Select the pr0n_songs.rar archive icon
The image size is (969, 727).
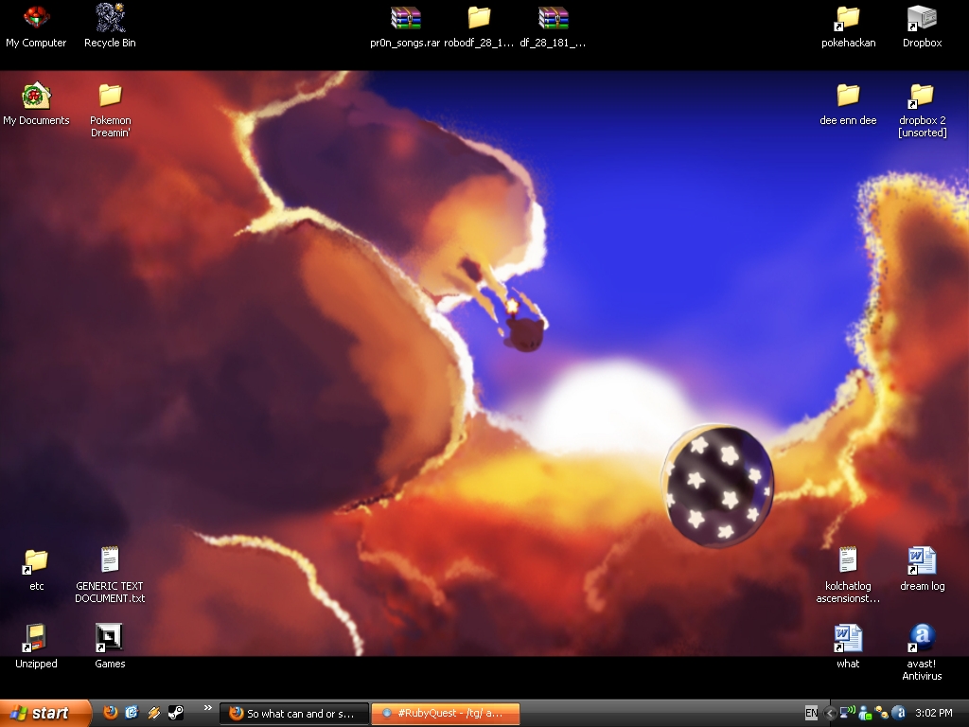point(405,19)
